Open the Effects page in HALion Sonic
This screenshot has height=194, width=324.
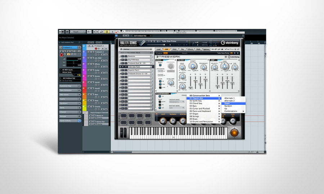coord(190,49)
